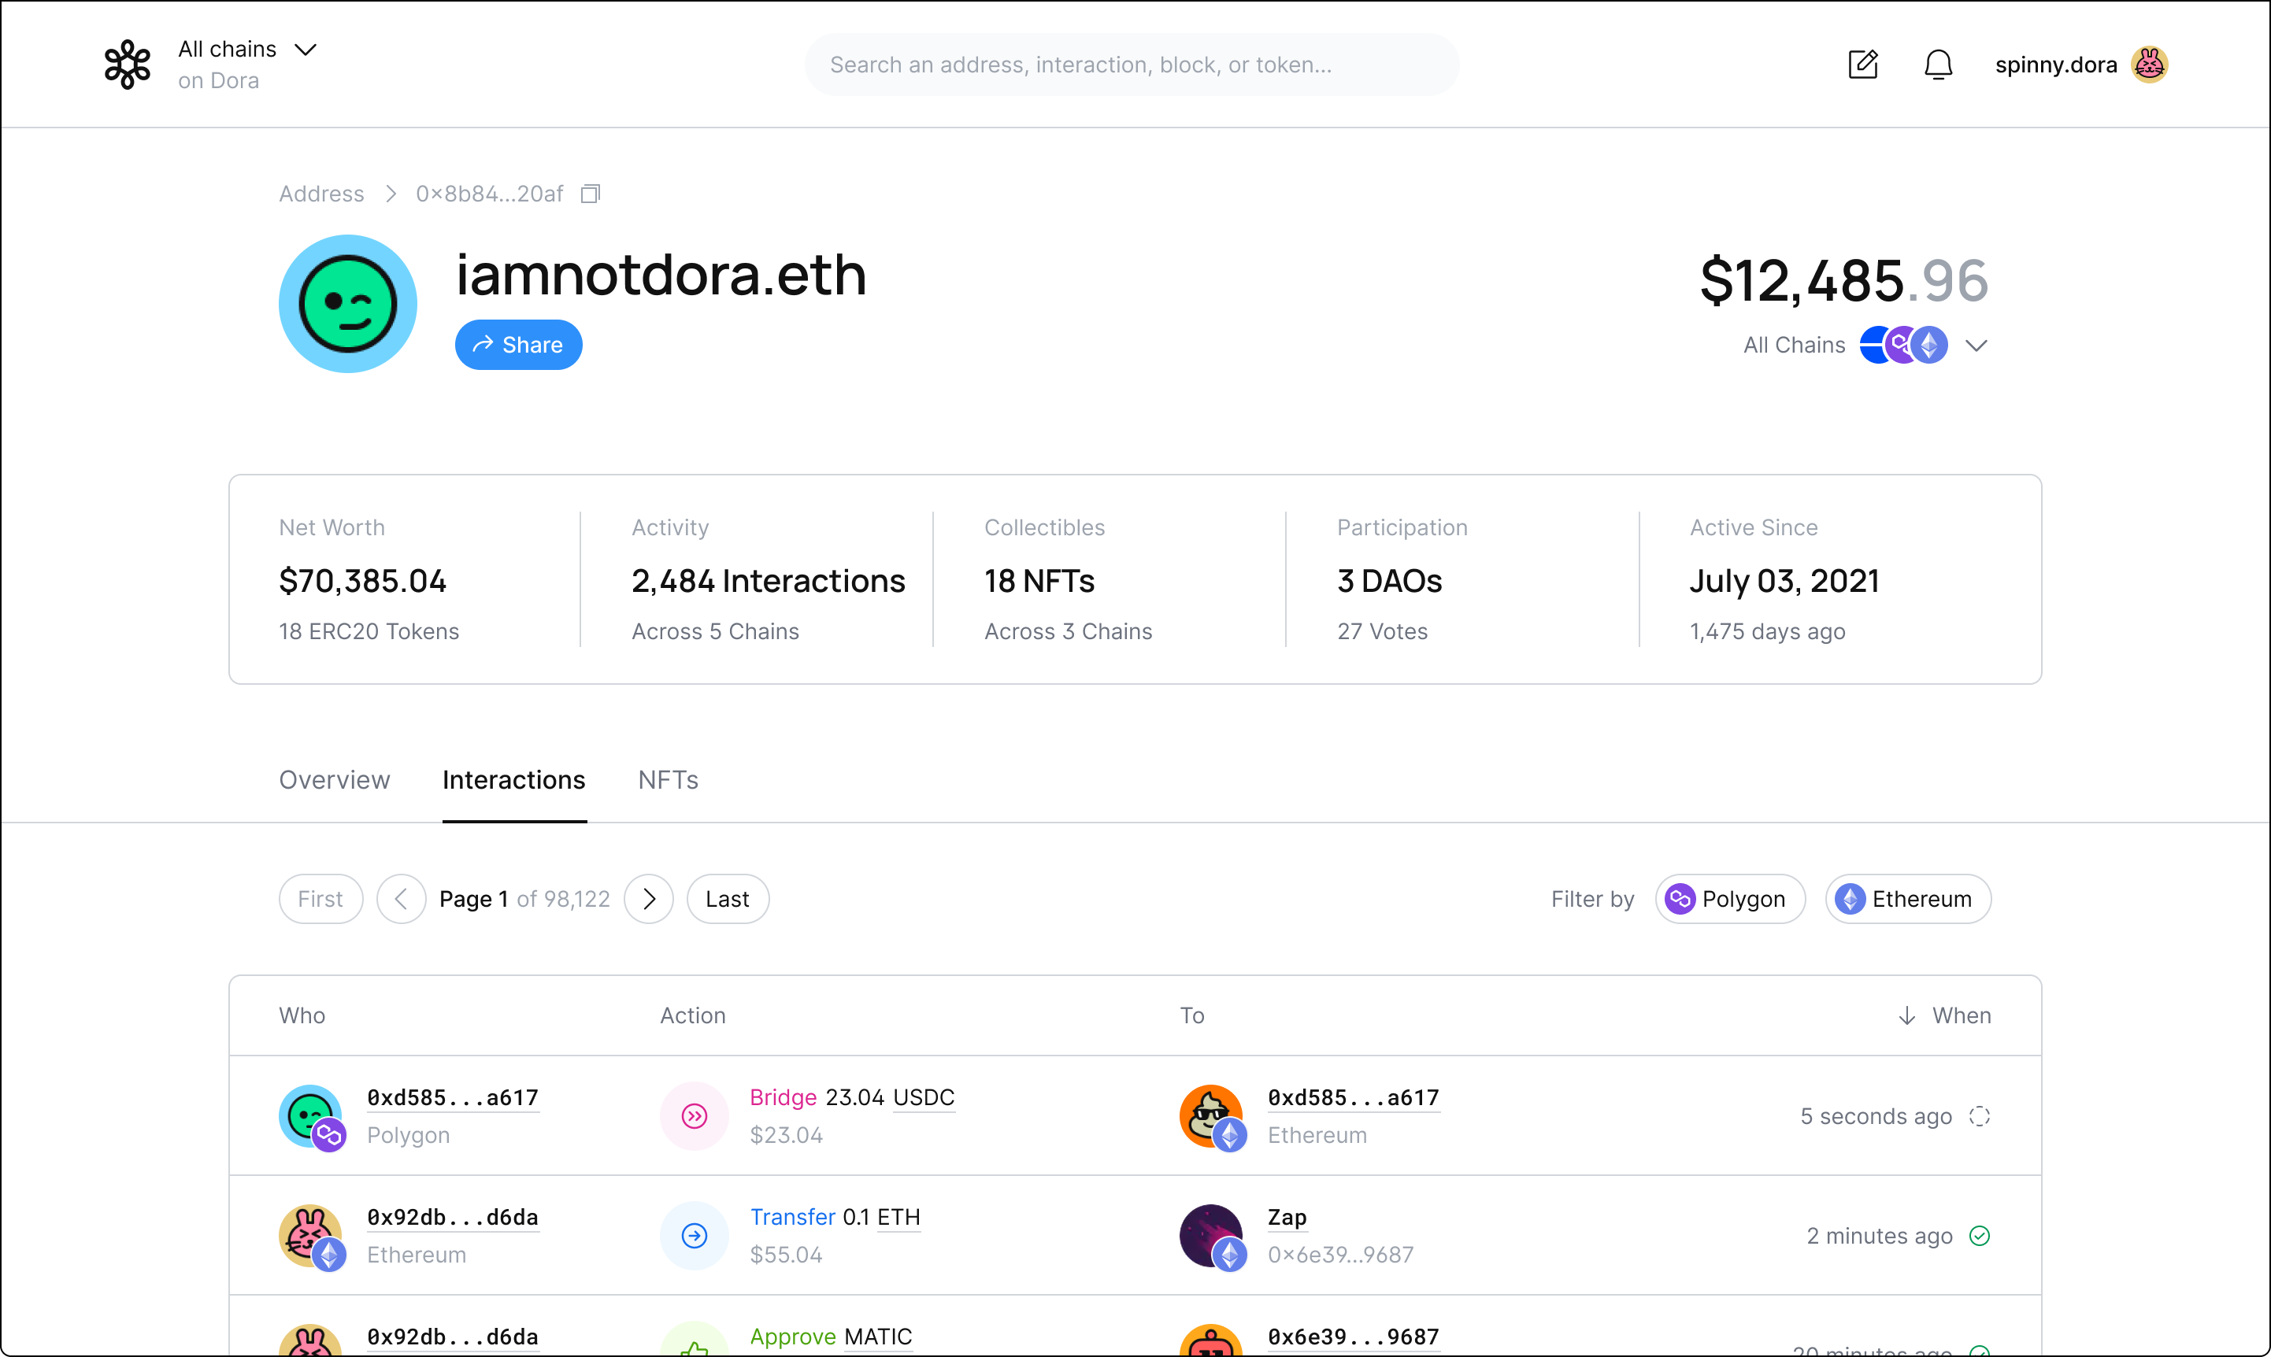Expand the All Chains balance chevron
The height and width of the screenshot is (1357, 2271).
click(x=1976, y=346)
